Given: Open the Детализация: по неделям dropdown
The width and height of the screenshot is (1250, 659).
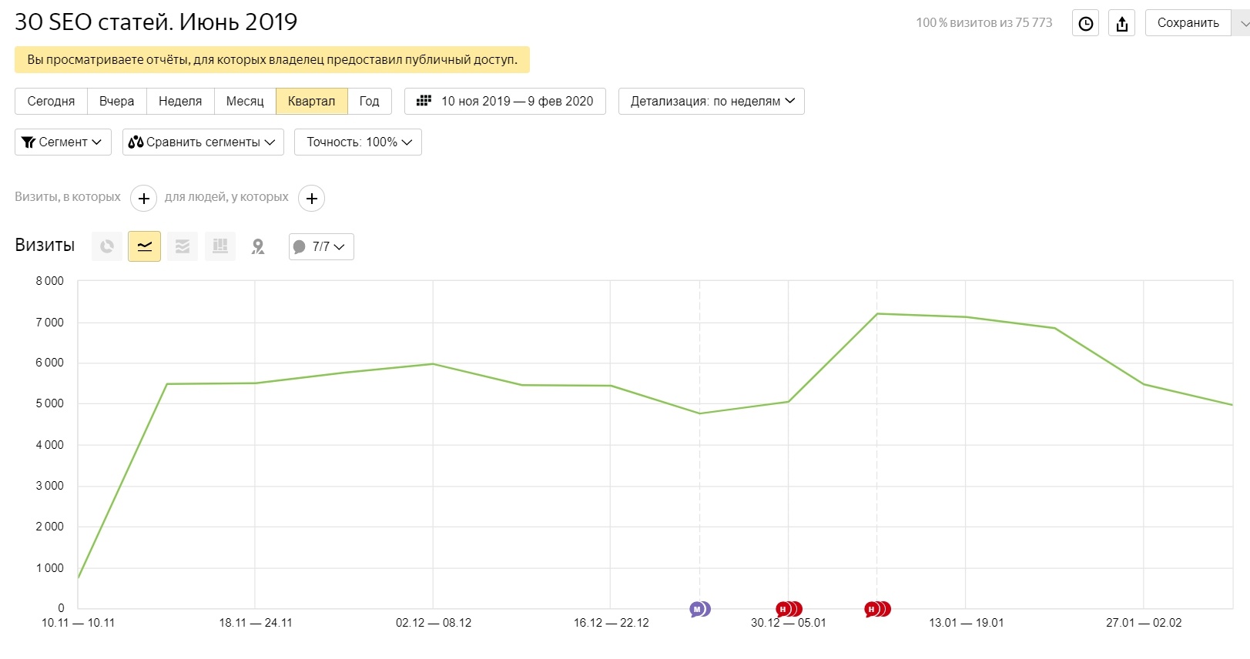Looking at the screenshot, I should pos(712,102).
